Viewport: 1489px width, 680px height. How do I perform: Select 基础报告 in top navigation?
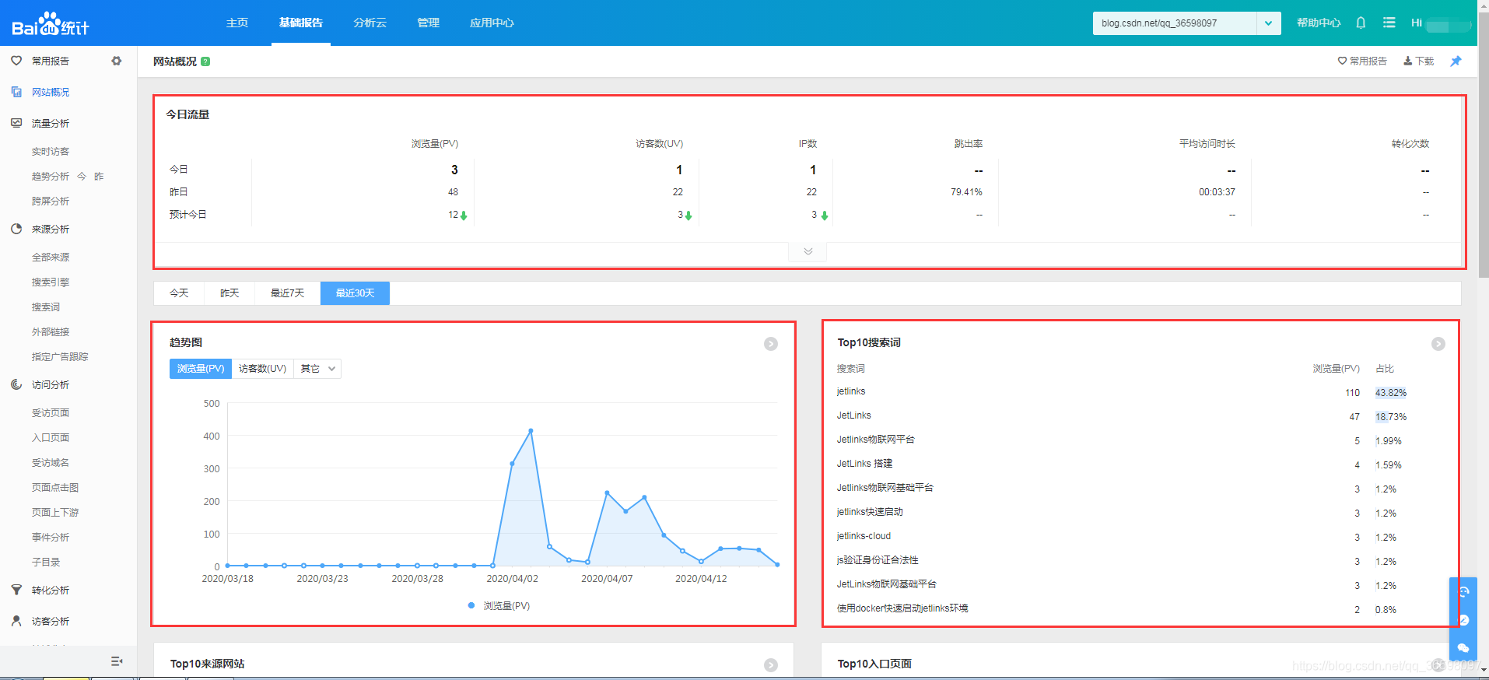coord(301,23)
